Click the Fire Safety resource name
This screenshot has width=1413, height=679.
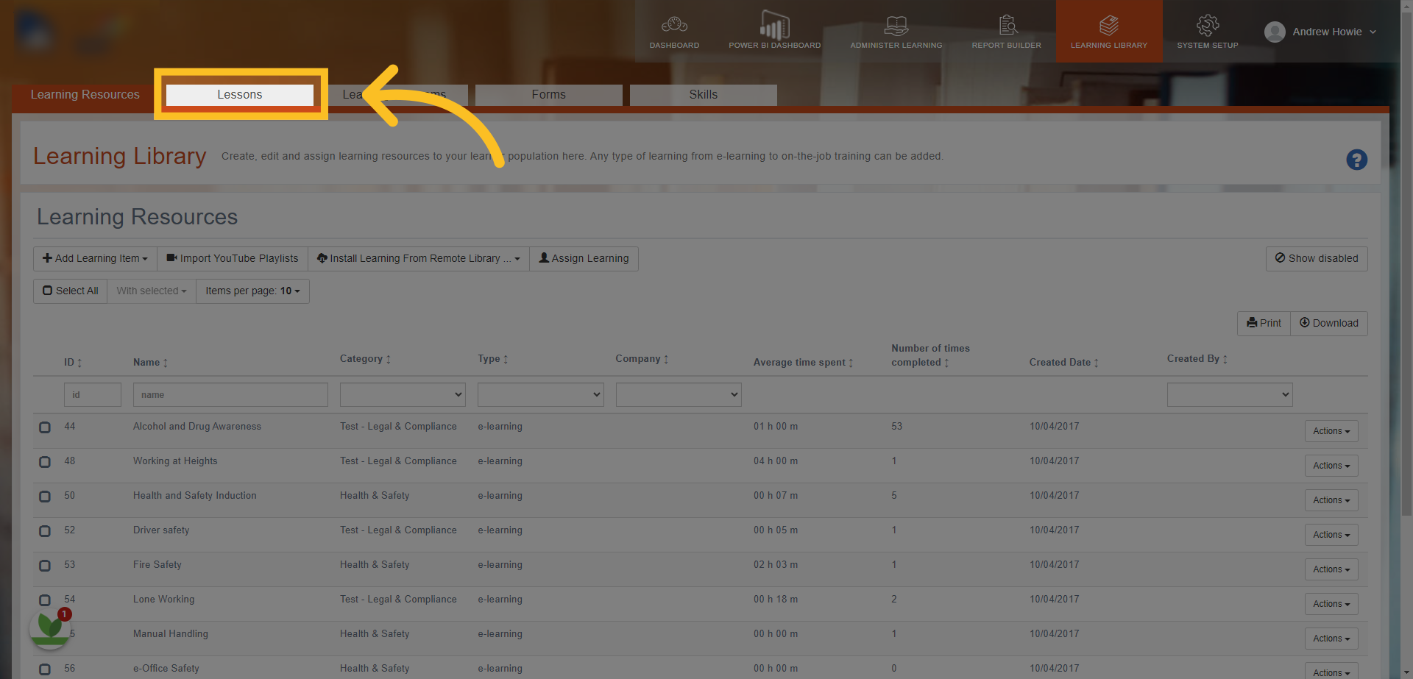click(157, 565)
